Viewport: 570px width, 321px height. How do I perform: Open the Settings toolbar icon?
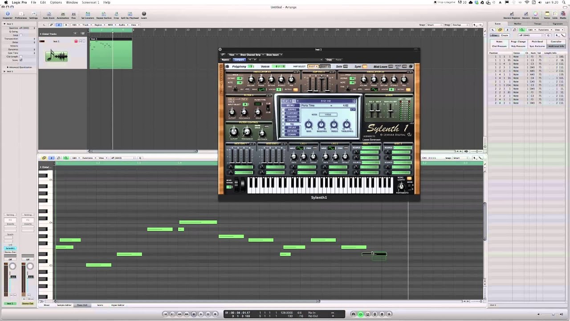pyautogui.click(x=33, y=15)
